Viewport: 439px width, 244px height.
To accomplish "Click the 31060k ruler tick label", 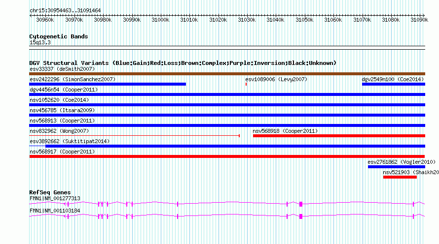I will coord(333,20).
